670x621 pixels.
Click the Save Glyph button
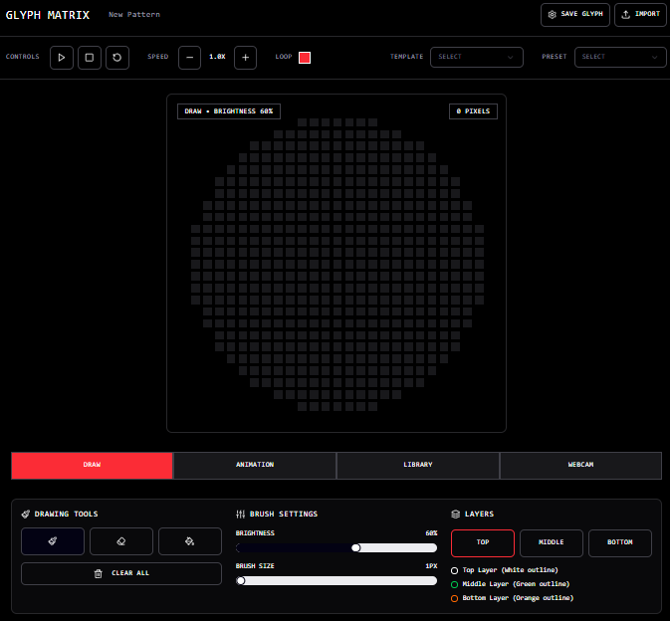[x=575, y=15]
